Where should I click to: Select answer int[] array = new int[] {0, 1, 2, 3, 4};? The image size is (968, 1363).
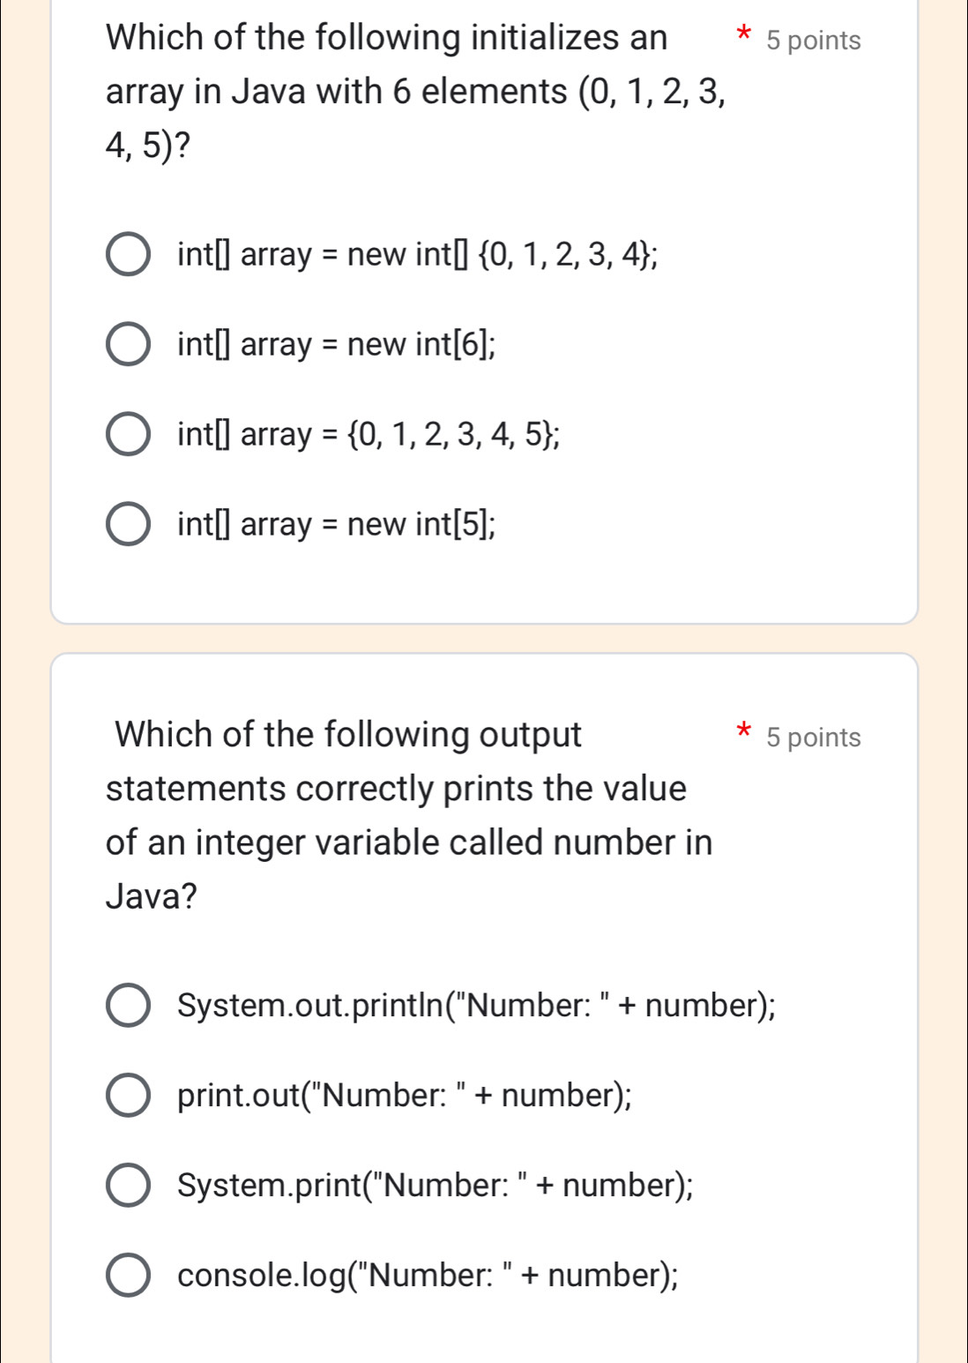129,256
